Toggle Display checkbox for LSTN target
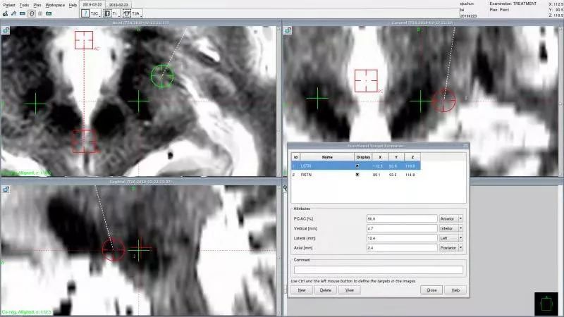This screenshot has width=564, height=317. click(357, 166)
